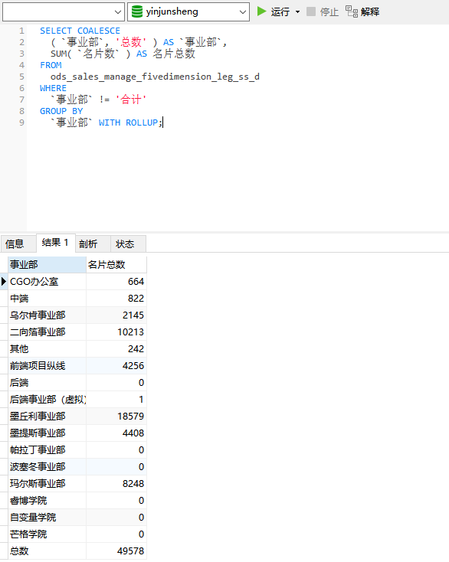Select the 结果 1 tab
This screenshot has height=562, width=449.
pos(55,243)
